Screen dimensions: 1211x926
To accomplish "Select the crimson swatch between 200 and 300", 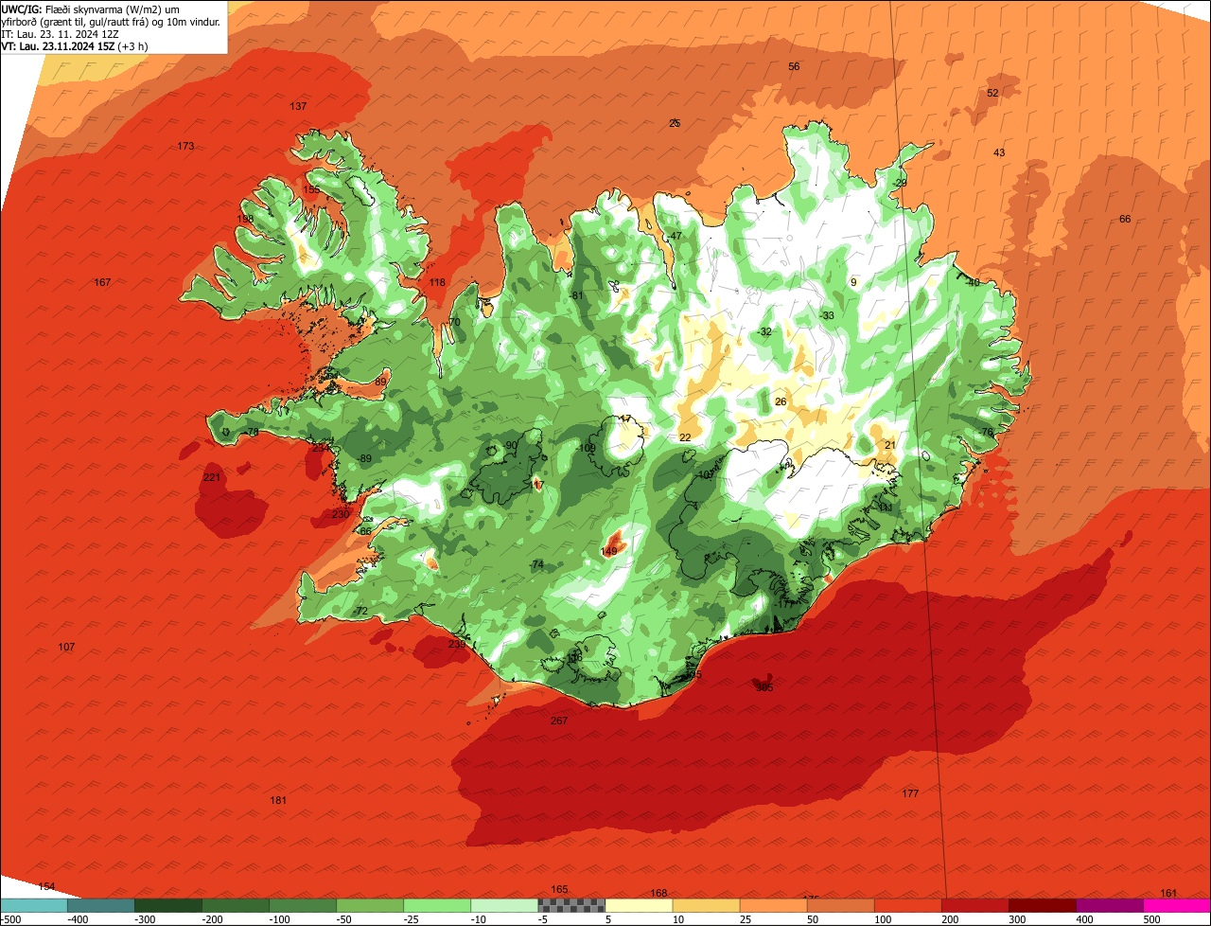I will tap(975, 905).
